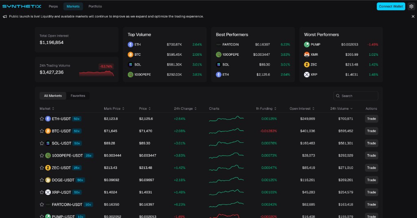Click Trade for FARTCOIN-USDT
This screenshot has height=218, width=417.
pos(371,204)
